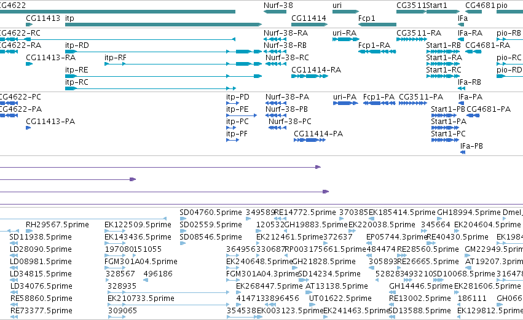Select transcript Nurf-38-RA
This screenshot has height=320, width=523.
click(x=286, y=33)
